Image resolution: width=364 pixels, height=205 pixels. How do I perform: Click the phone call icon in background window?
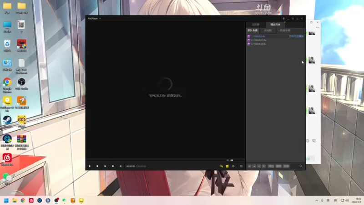click(314, 141)
